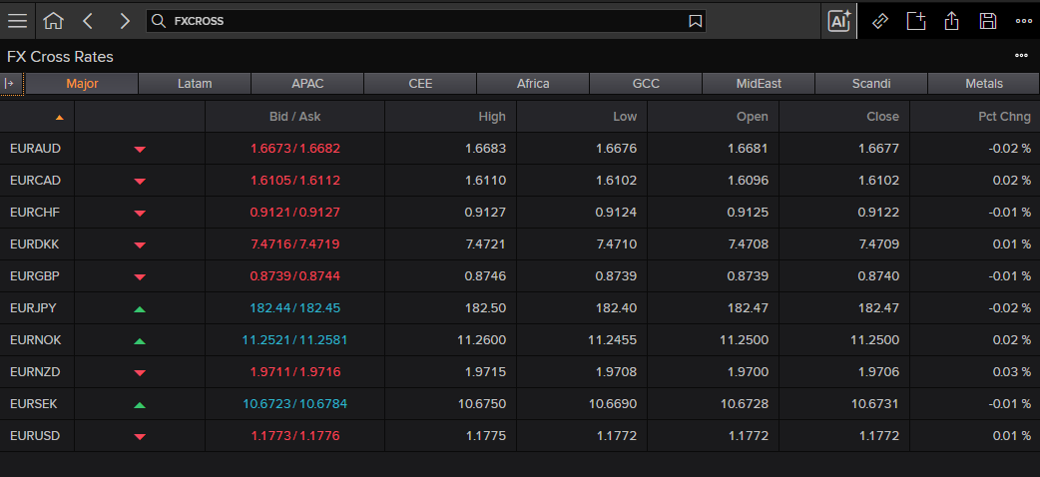
Task: Sort by the High column header
Action: click(451, 117)
